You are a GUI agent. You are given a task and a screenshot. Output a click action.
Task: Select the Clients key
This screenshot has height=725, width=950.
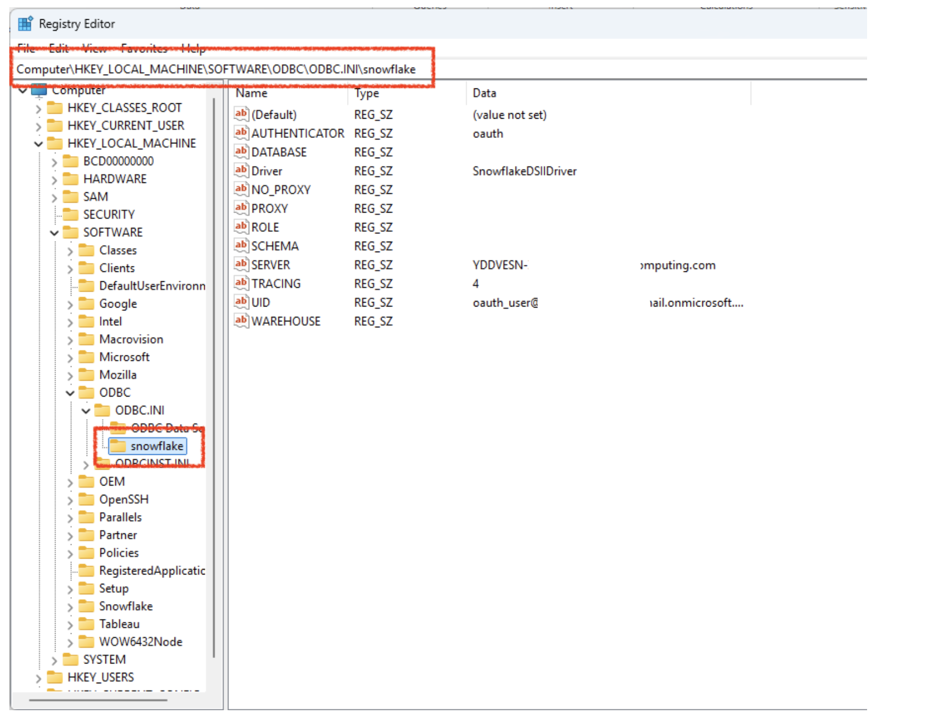coord(117,267)
